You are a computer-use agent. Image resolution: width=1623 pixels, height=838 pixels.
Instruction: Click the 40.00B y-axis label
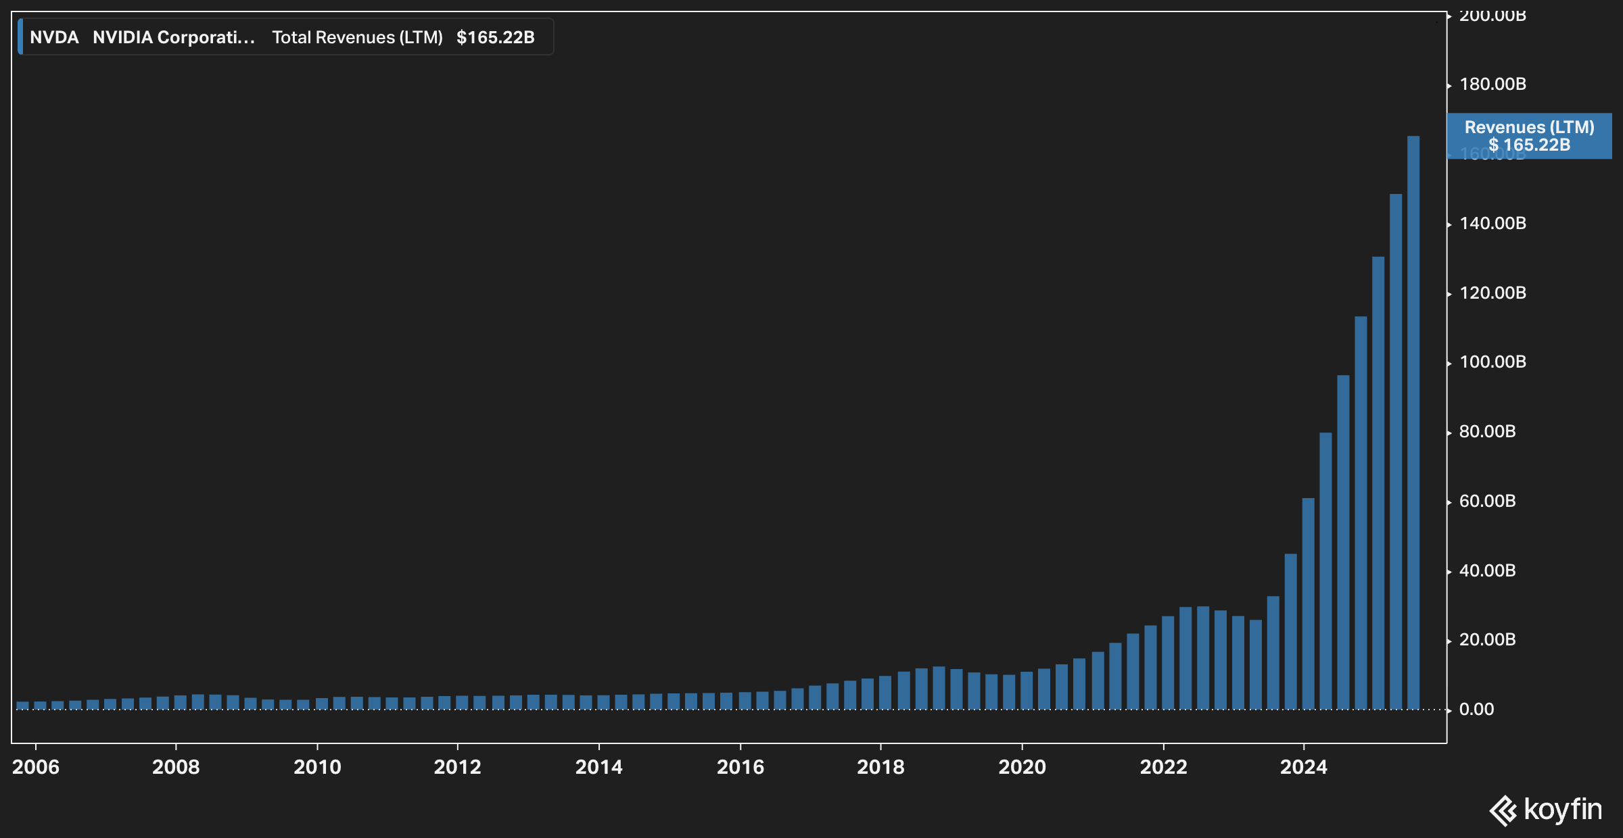1487,570
